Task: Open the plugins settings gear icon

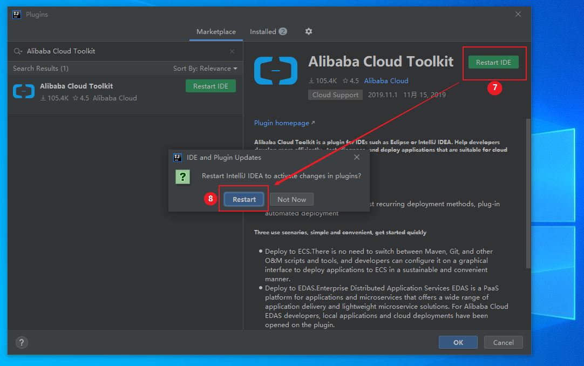Action: (x=309, y=31)
